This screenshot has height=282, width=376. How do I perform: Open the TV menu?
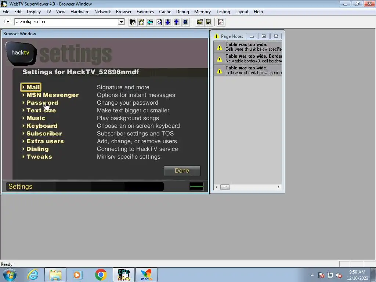tap(48, 11)
